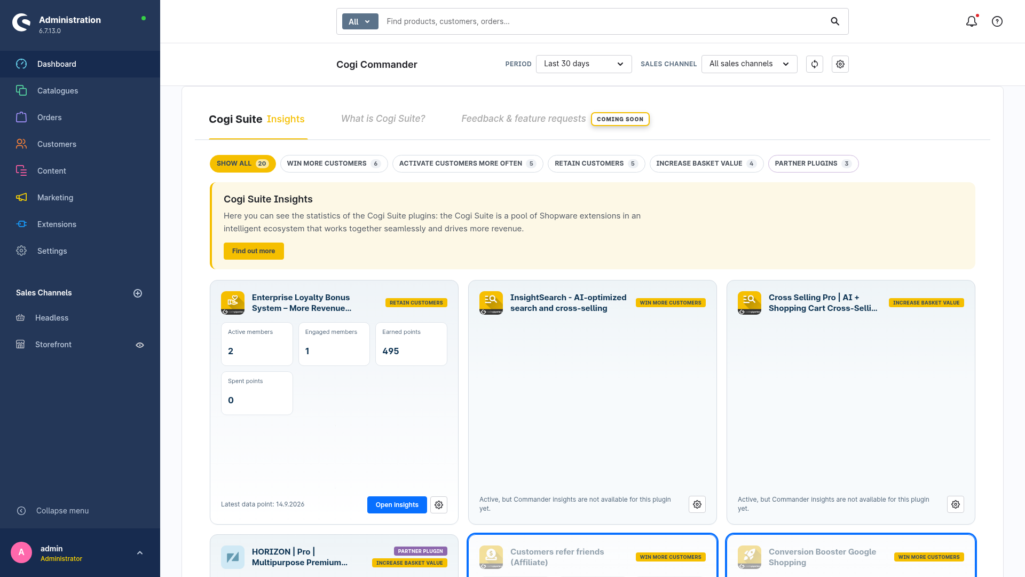
Task: Click the Shopware logo icon
Action: 21,22
